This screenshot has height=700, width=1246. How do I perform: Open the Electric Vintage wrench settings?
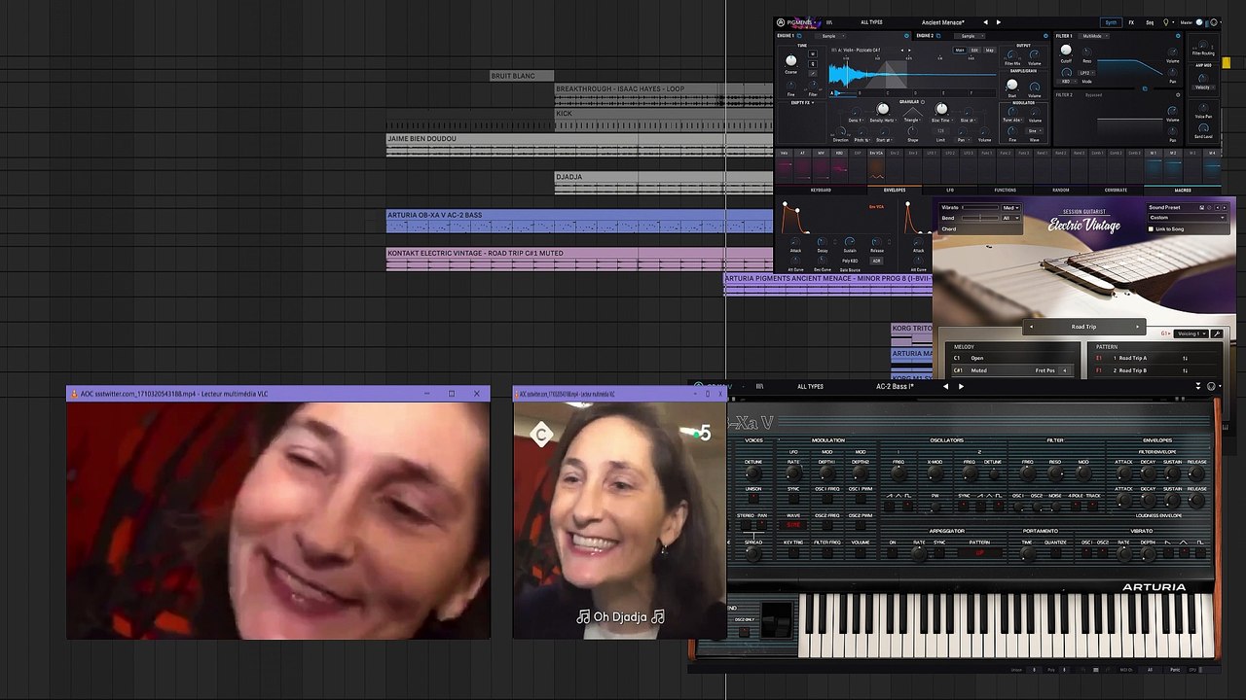(x=1216, y=333)
